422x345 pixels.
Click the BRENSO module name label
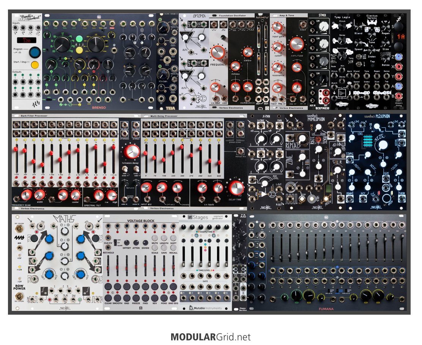[x=99, y=108]
